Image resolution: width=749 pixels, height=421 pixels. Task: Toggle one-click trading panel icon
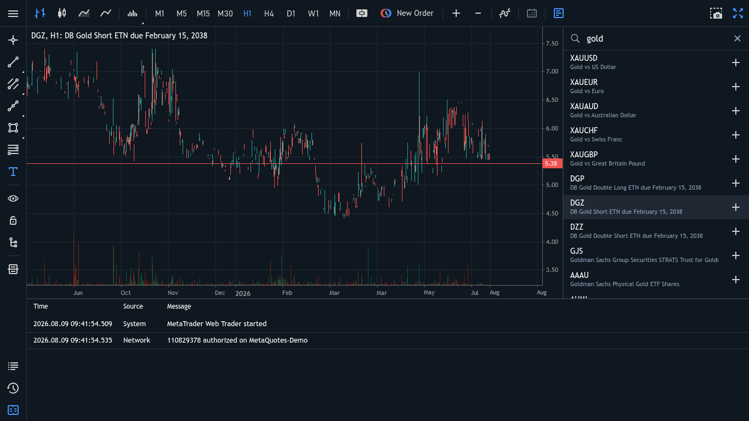coord(362,13)
